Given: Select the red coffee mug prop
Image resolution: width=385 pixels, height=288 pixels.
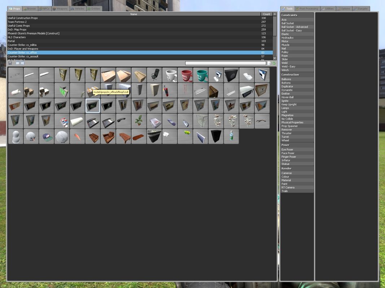Looking at the screenshot, I should click(185, 75).
